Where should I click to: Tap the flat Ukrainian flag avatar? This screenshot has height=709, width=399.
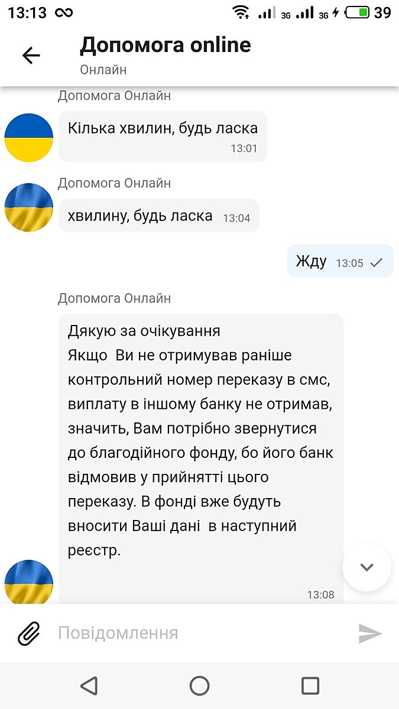click(29, 138)
